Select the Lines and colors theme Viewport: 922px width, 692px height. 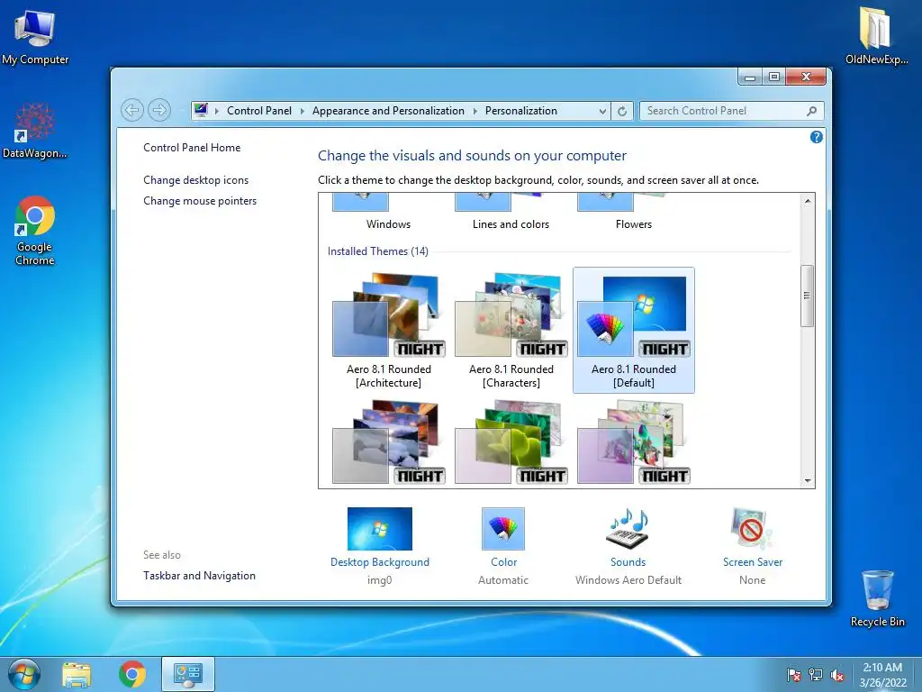pos(511,213)
